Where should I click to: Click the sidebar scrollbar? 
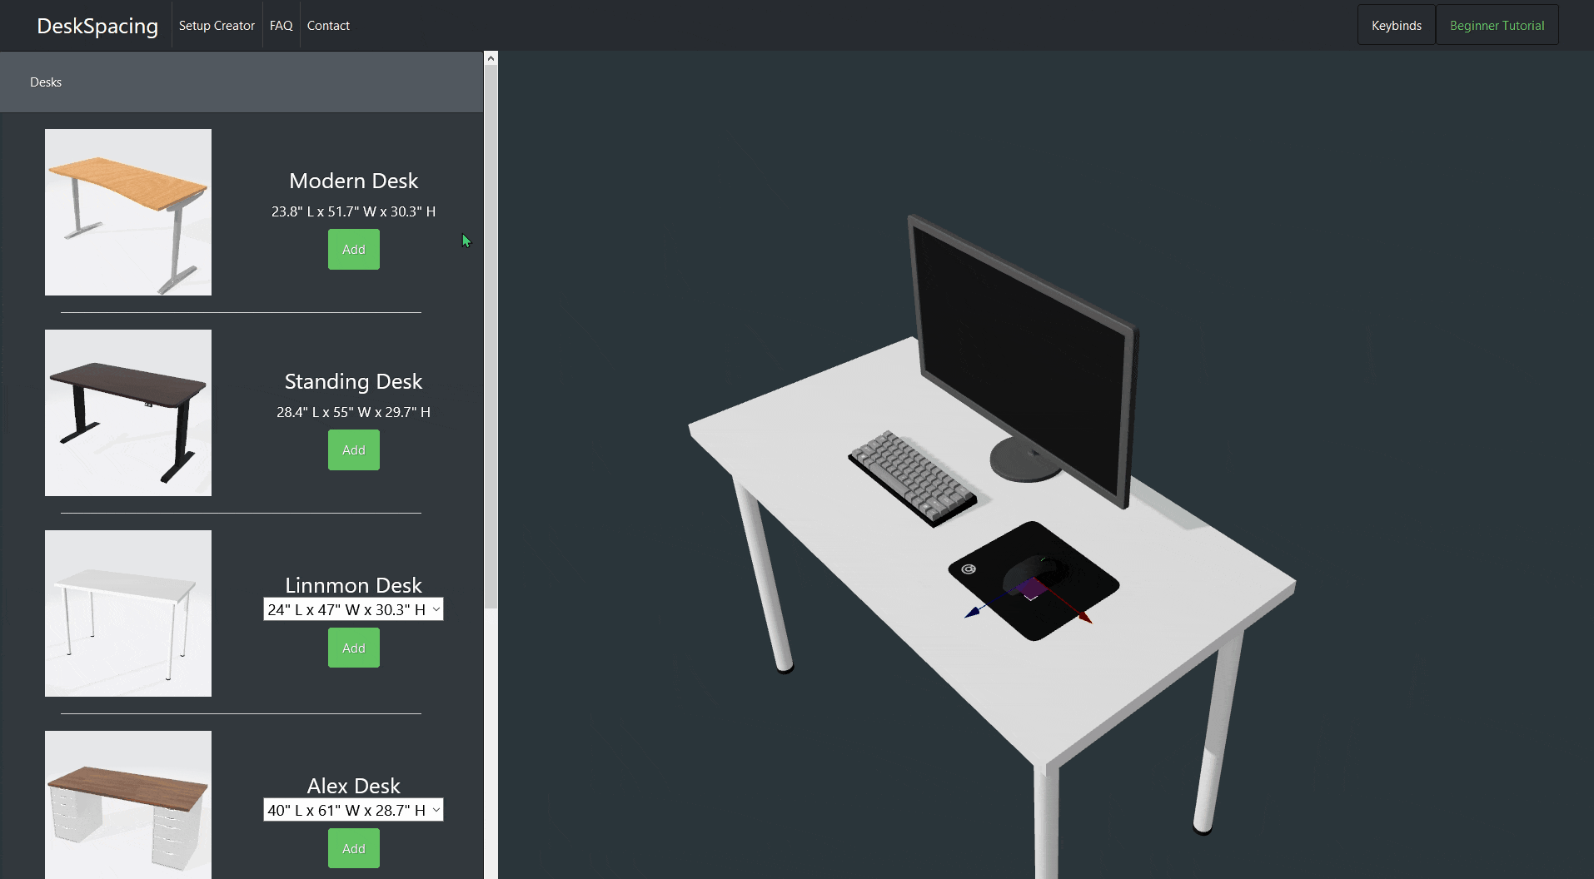point(491,333)
